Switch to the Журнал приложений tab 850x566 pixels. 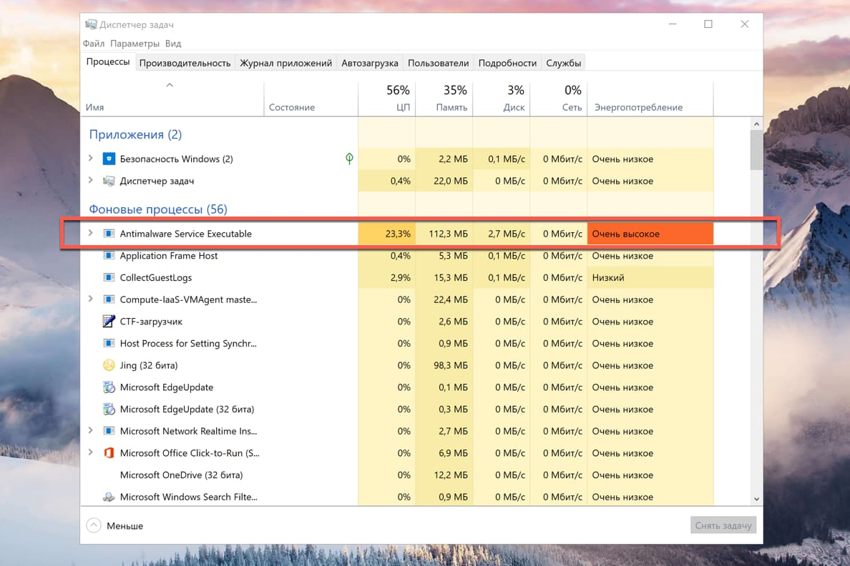click(285, 63)
